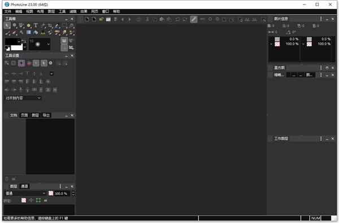
Task: Click the cut scissors icon
Action: tap(147, 19)
